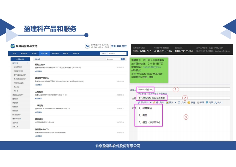This screenshot has width=236, height=167.
Task: Click the blue search button beside 结构专区
Action: tap(123, 59)
